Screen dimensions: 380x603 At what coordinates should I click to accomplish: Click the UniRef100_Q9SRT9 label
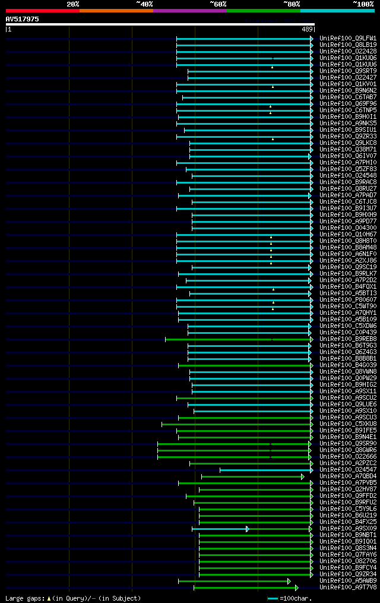point(348,71)
